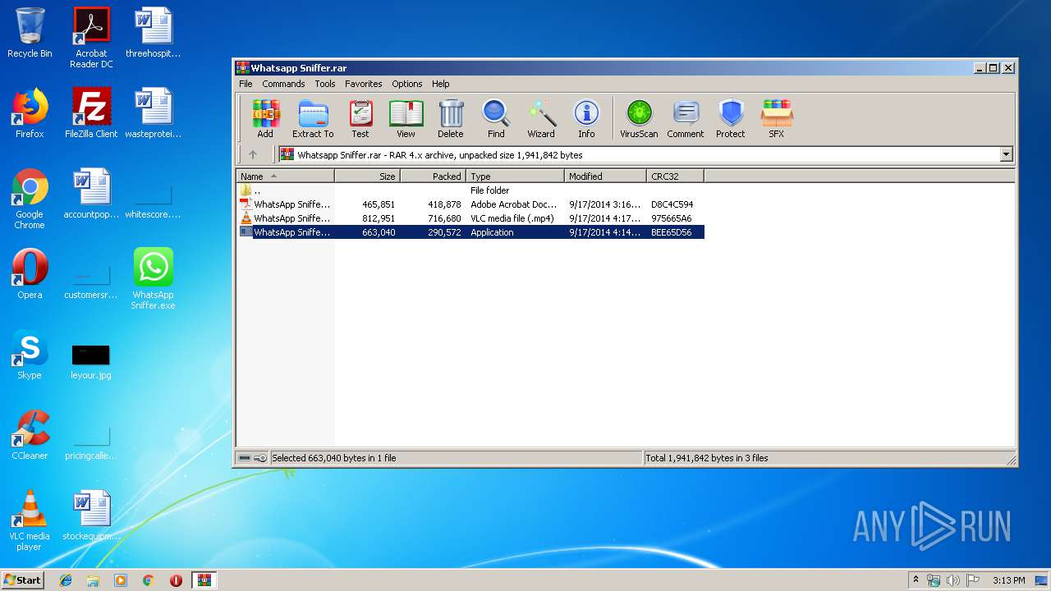The width and height of the screenshot is (1051, 591).
Task: Click the Windows Start button
Action: tap(23, 580)
